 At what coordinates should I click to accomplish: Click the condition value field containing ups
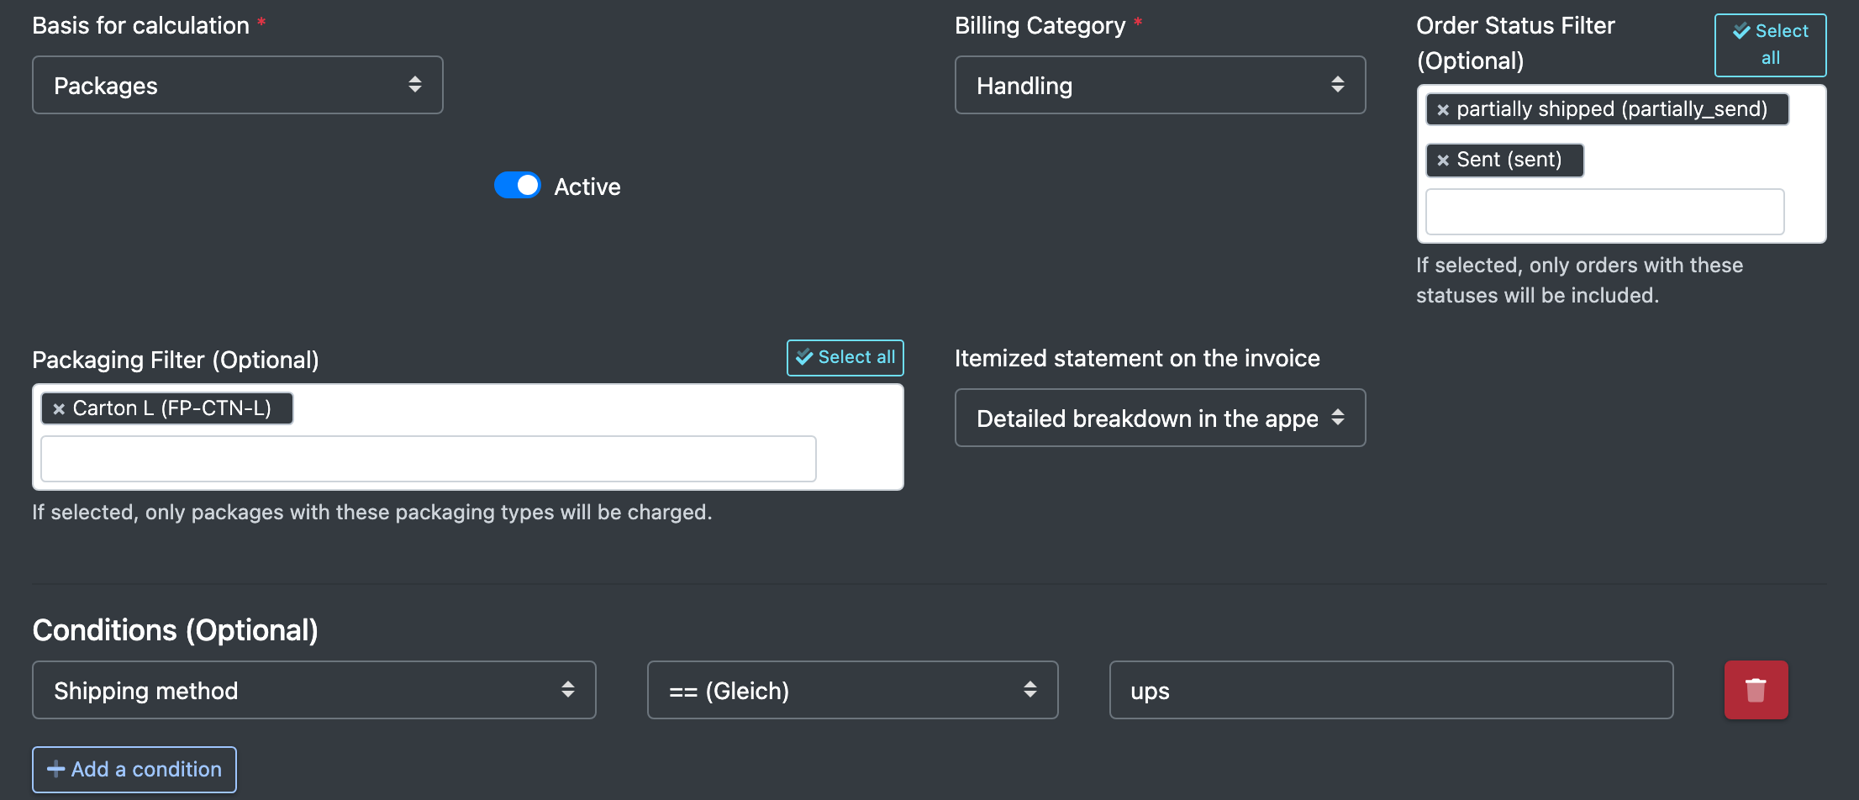tap(1391, 690)
